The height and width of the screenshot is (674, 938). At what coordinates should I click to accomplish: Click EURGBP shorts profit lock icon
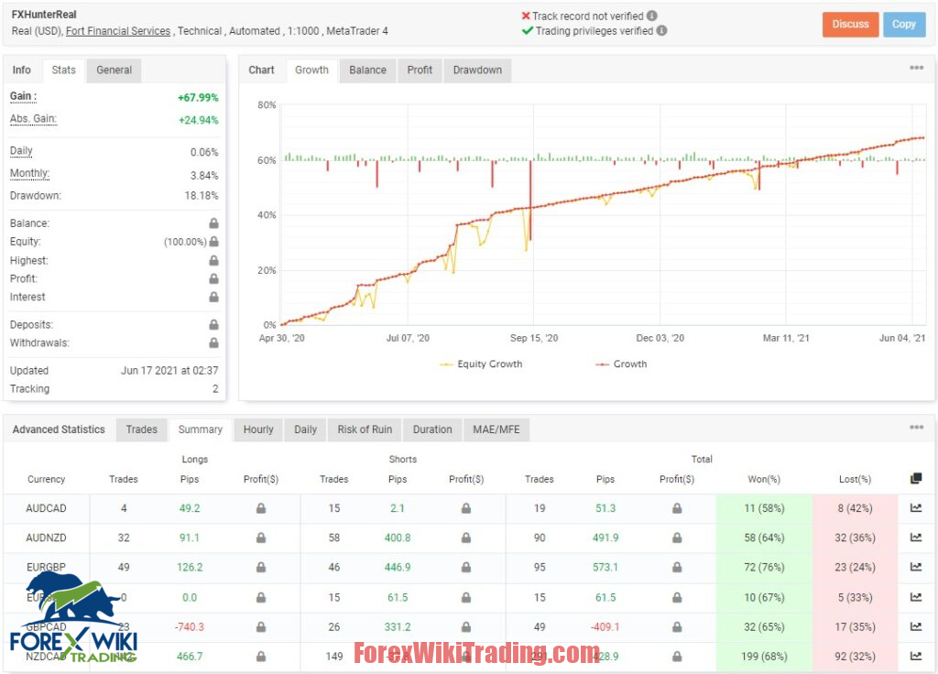(x=466, y=567)
